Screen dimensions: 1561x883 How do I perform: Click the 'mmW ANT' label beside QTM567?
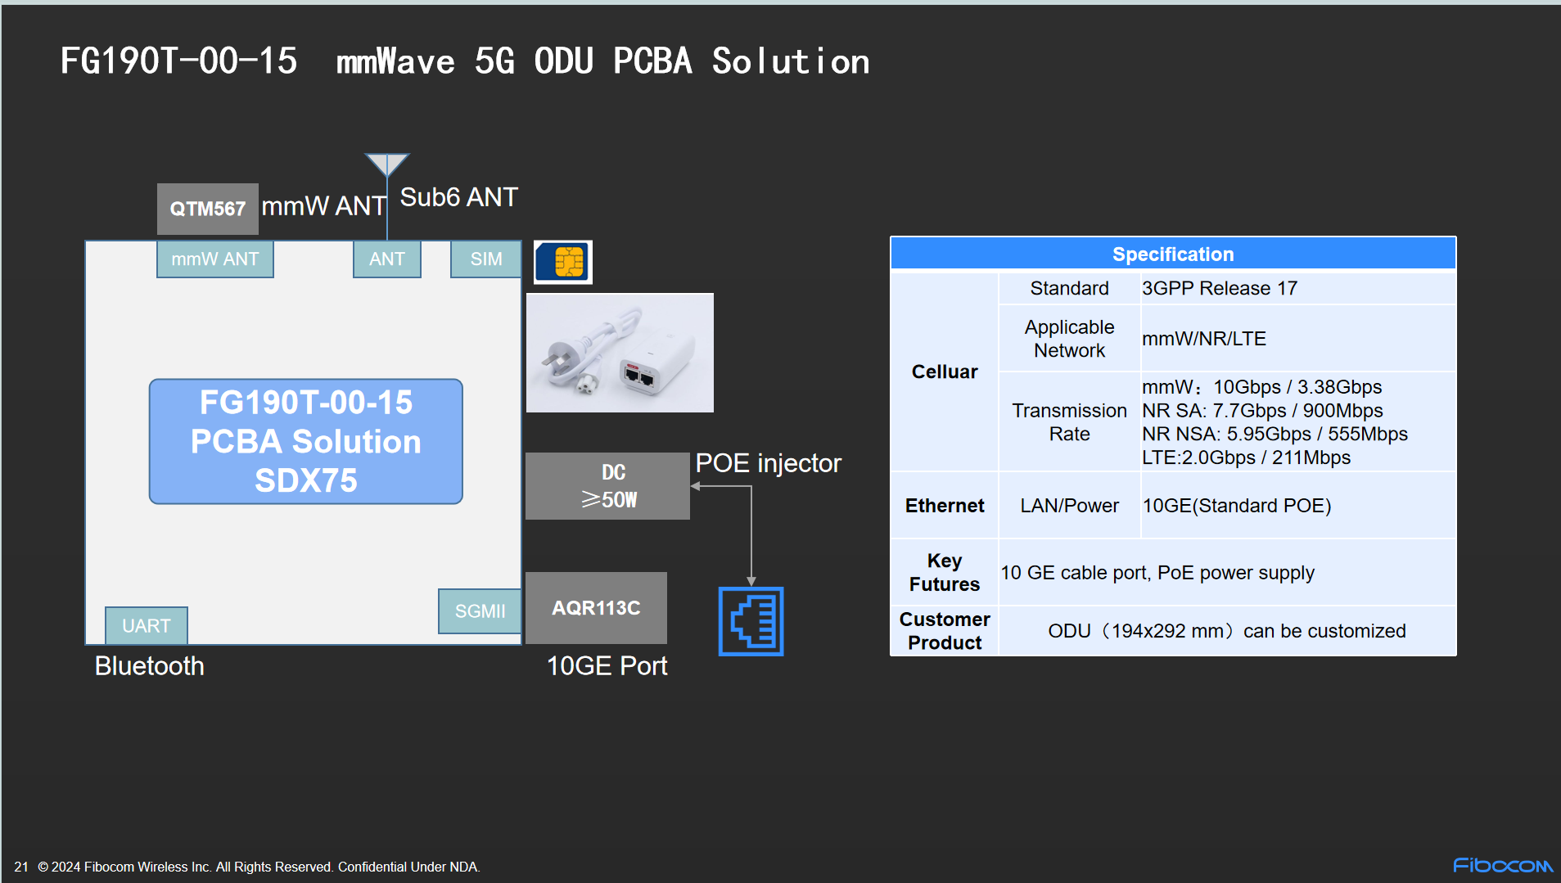323,206
